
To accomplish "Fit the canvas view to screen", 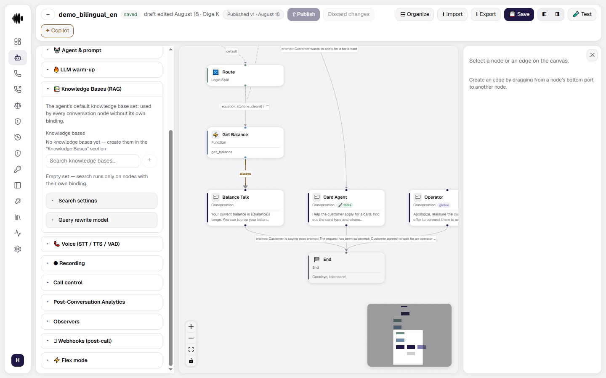I will (x=191, y=349).
